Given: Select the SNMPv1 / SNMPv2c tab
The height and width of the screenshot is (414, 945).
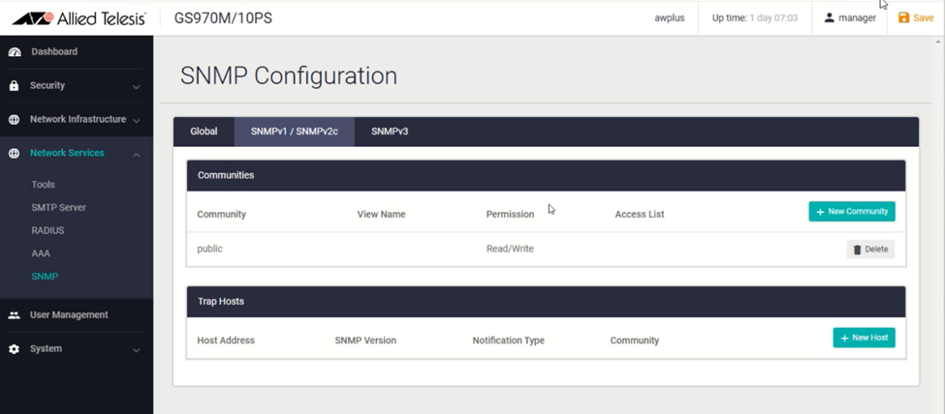Looking at the screenshot, I should pyautogui.click(x=295, y=132).
